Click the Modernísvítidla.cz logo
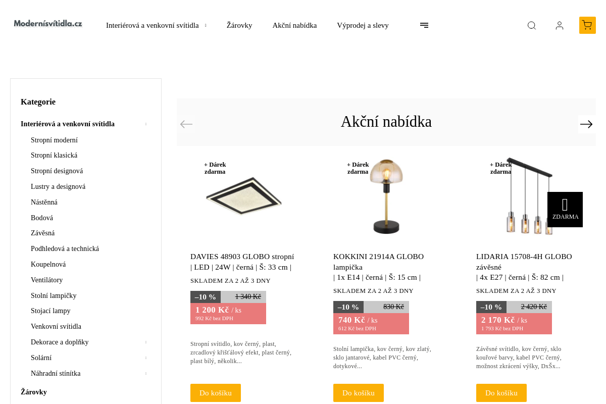This screenshot has width=606, height=404. pyautogui.click(x=48, y=24)
